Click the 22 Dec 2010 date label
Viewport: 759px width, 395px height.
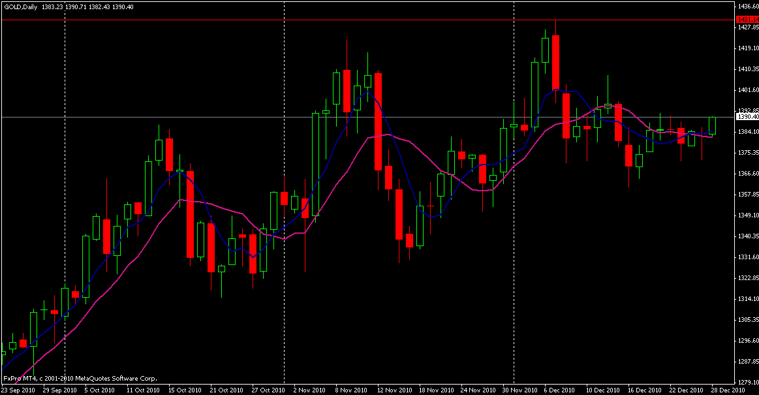click(x=686, y=390)
